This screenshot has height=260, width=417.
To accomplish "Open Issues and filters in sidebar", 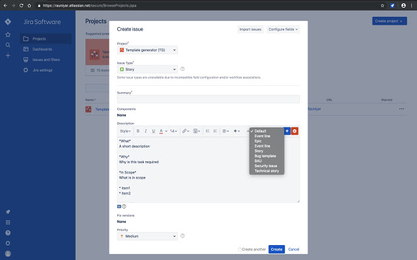I will coord(46,60).
